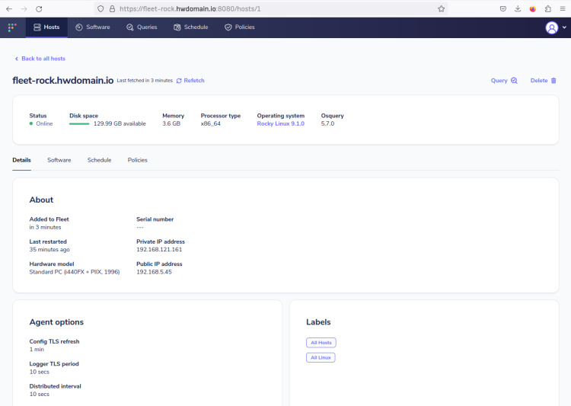
Task: Bookmark this page with star icon
Action: click(x=441, y=8)
